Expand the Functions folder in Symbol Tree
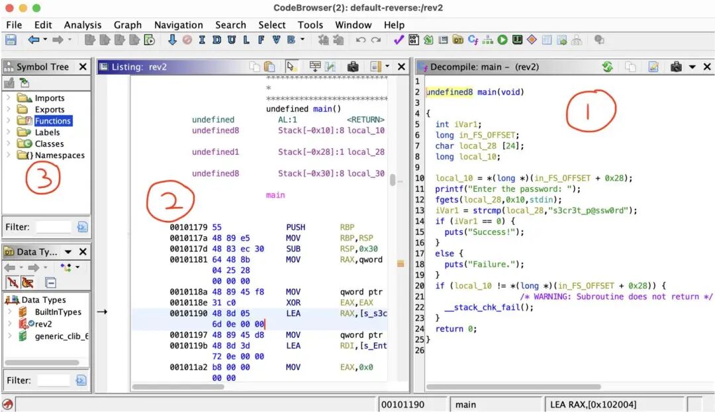This screenshot has width=715, height=412. (8, 121)
